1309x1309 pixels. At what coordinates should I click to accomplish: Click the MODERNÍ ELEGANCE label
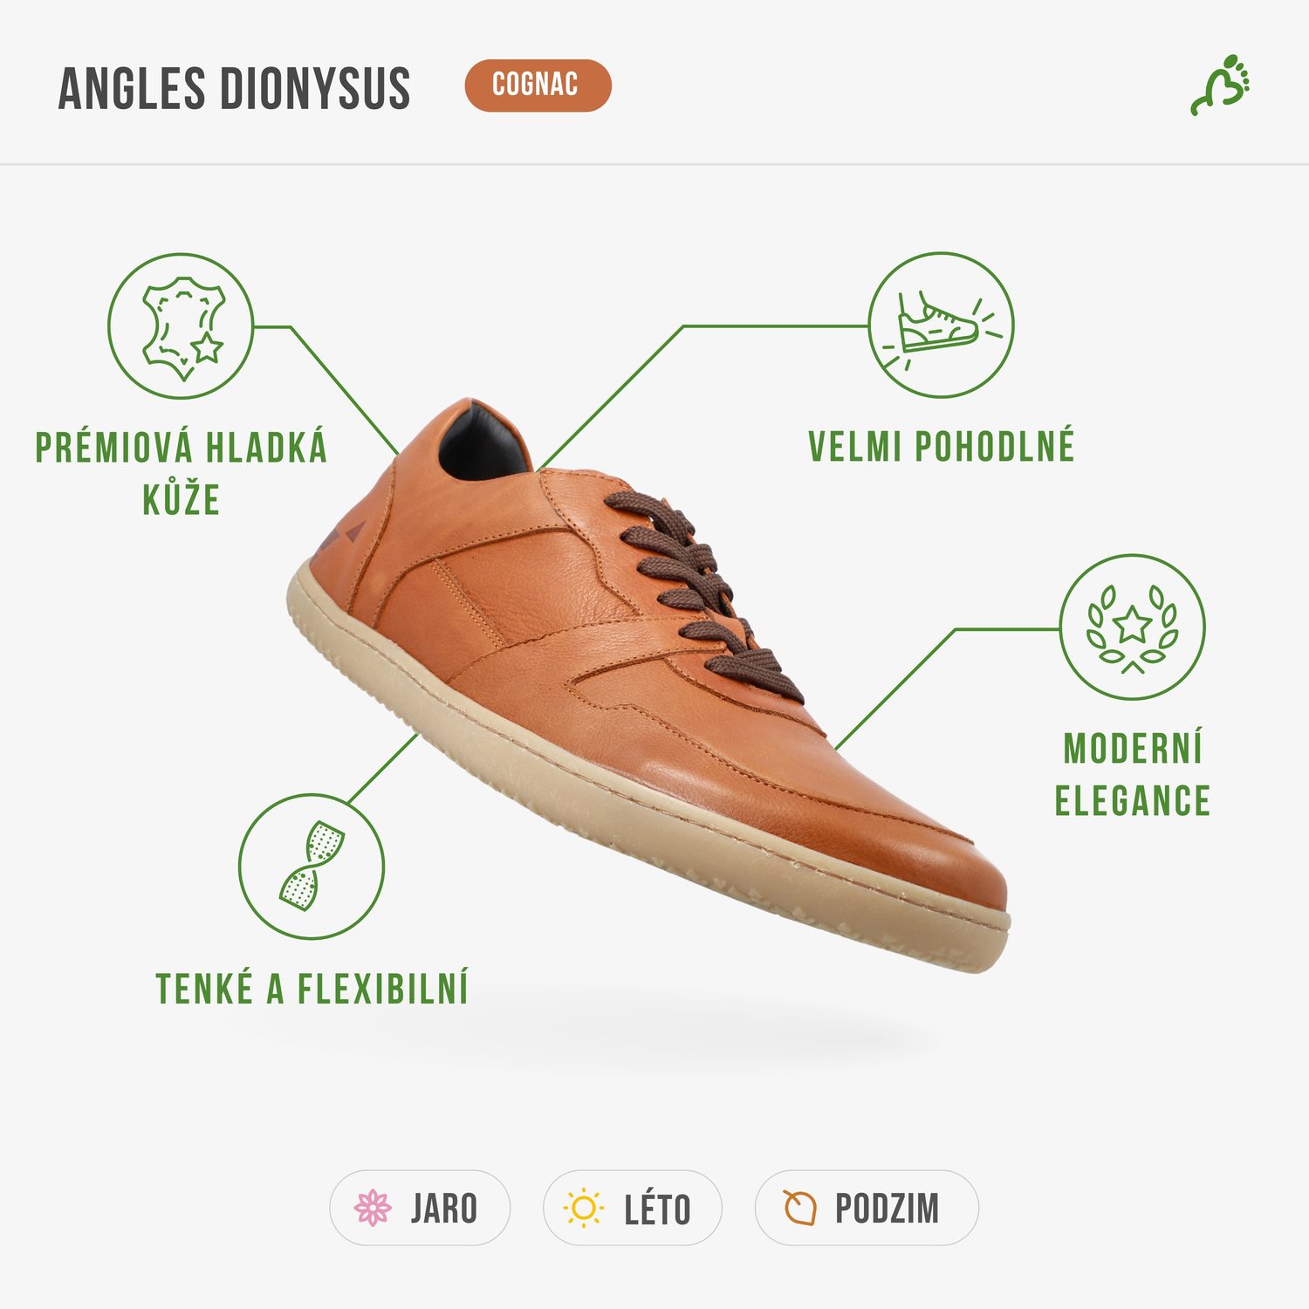click(1132, 775)
